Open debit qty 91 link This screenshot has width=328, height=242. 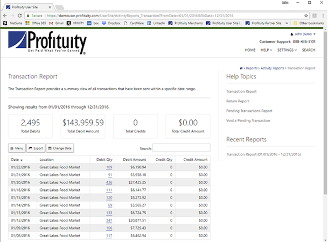pos(110,175)
